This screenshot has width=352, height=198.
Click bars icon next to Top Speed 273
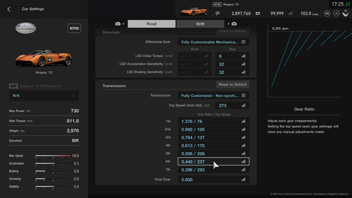pos(243,106)
